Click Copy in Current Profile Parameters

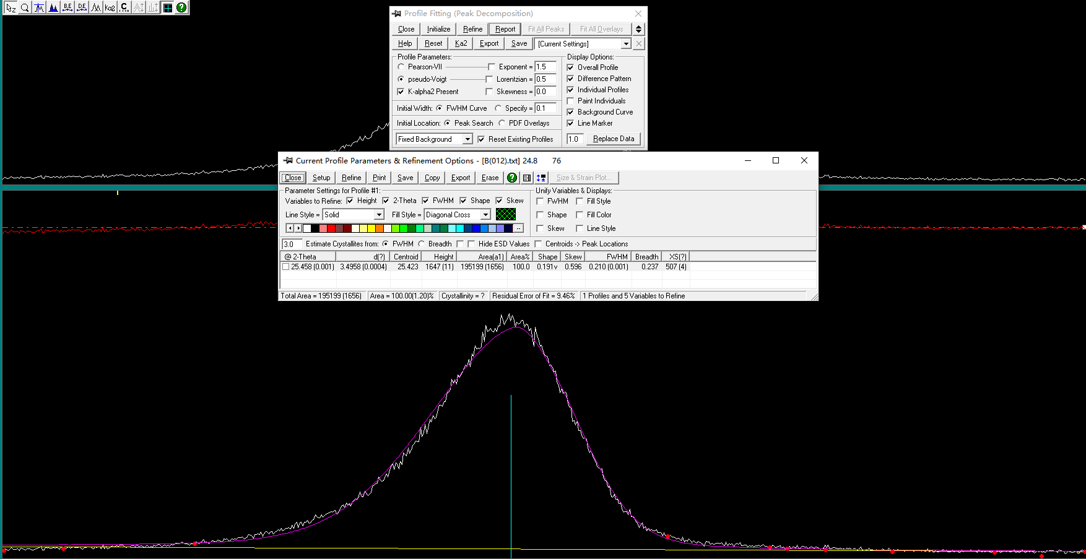[432, 178]
